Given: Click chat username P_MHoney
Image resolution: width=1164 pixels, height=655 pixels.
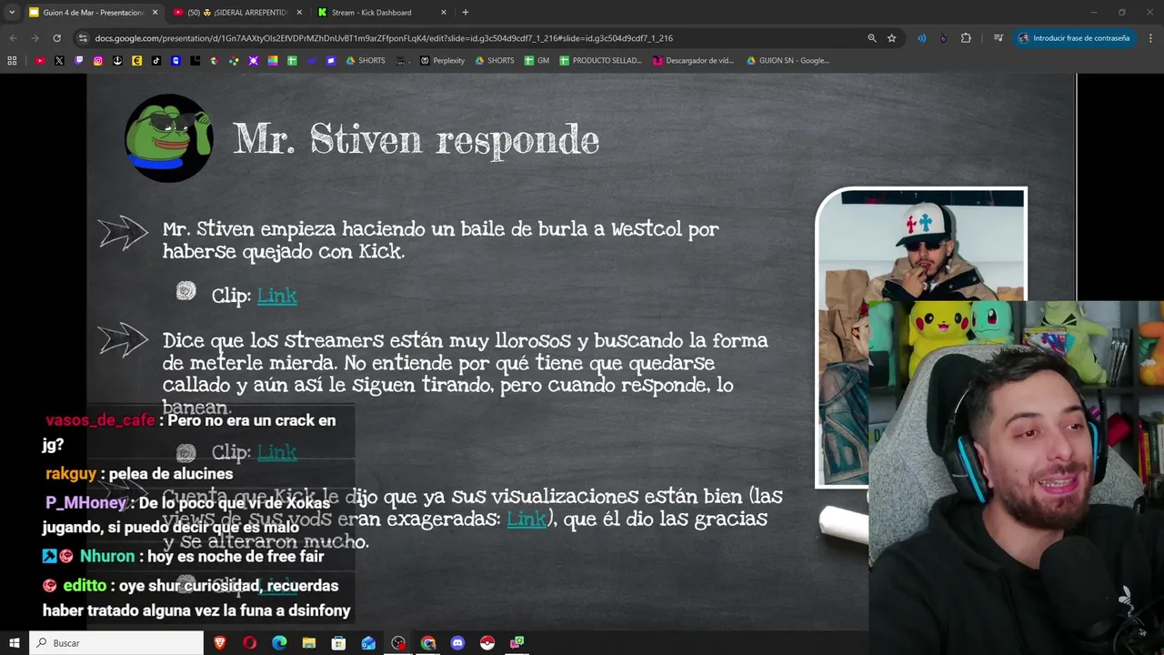Looking at the screenshot, I should (86, 503).
